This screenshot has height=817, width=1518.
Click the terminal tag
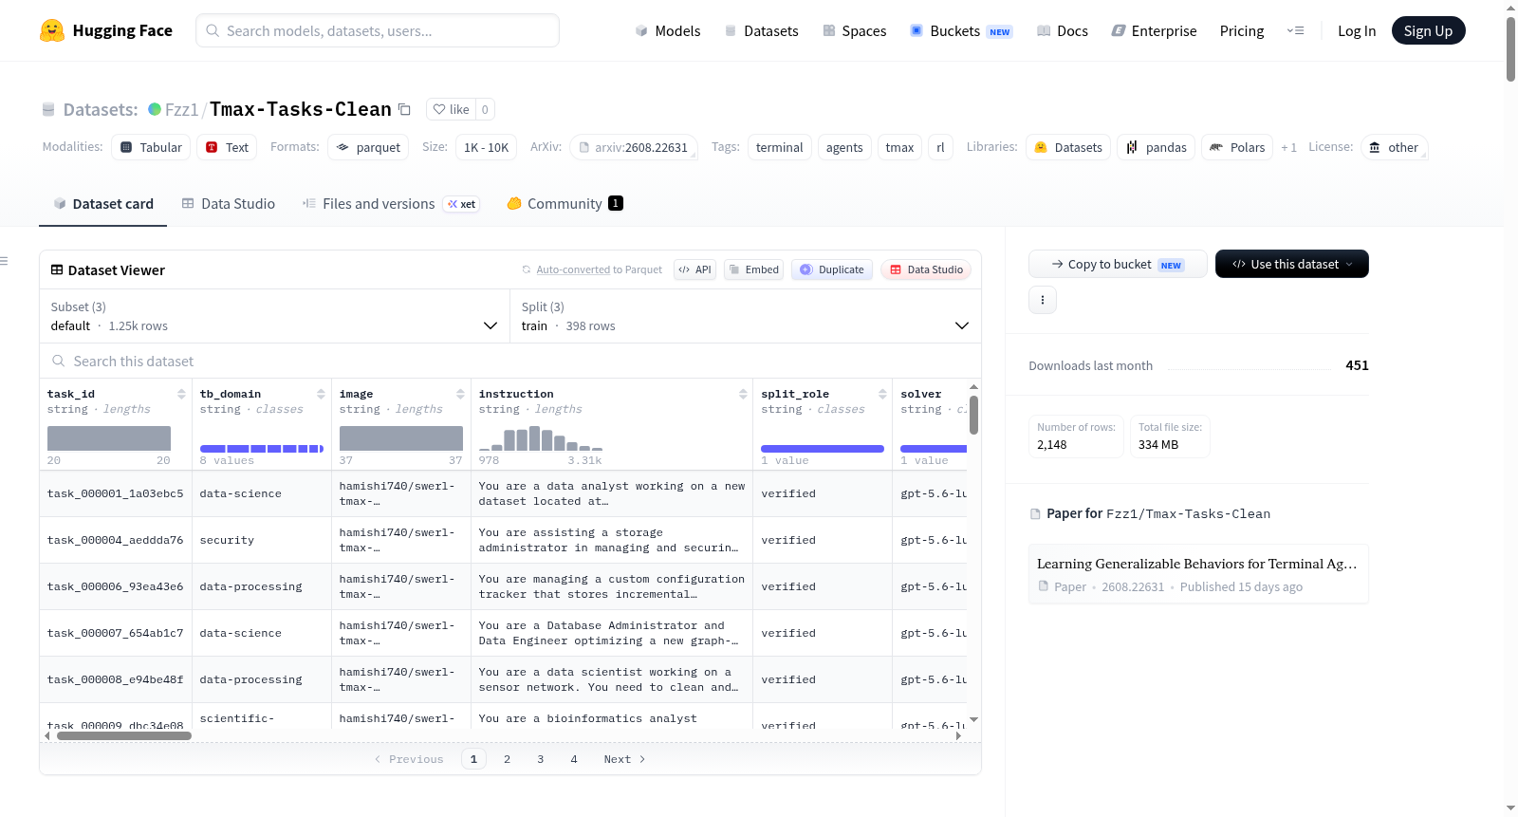click(x=779, y=147)
